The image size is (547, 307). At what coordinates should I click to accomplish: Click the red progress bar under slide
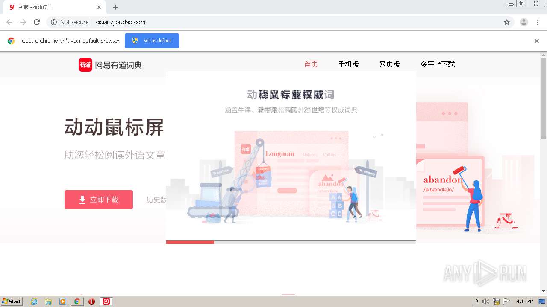(190, 242)
